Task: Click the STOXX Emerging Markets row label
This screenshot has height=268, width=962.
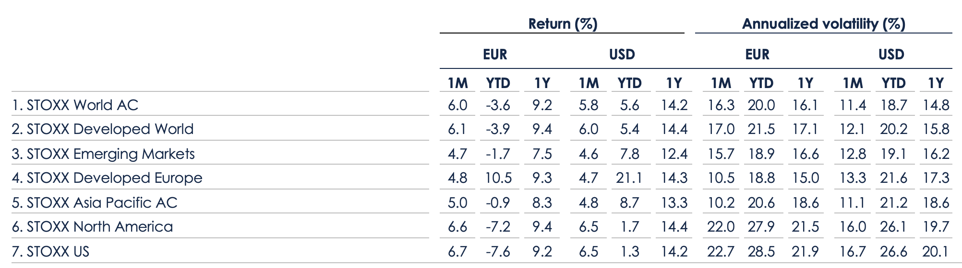Action: 103,154
